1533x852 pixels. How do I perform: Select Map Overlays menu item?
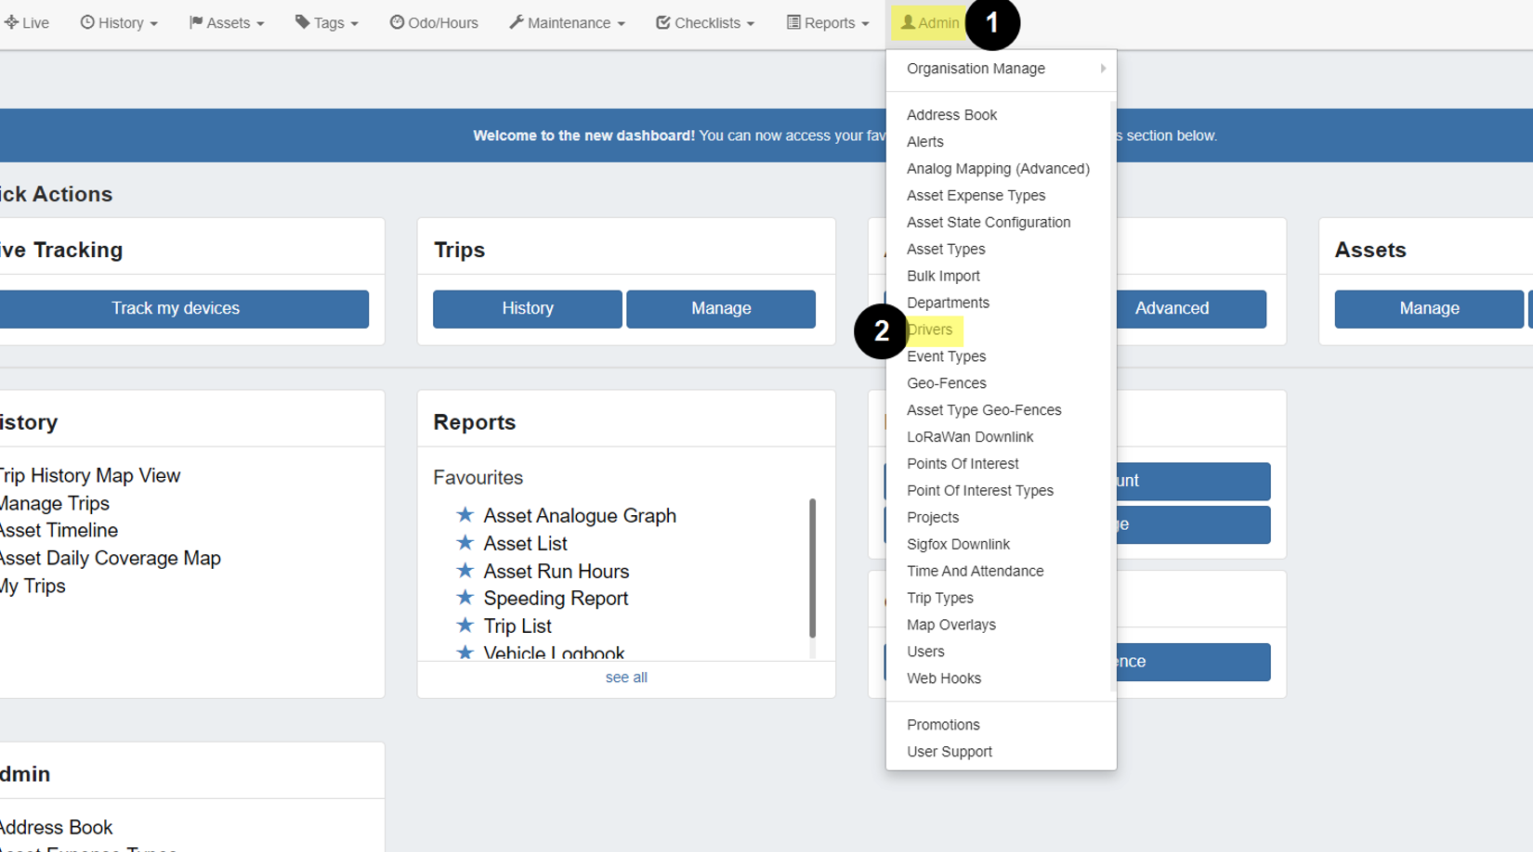coord(951,626)
